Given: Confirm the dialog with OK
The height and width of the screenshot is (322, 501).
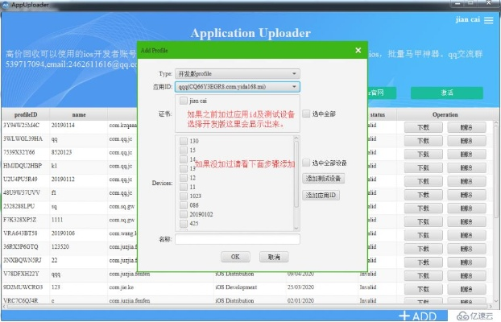Looking at the screenshot, I should coord(235,257).
